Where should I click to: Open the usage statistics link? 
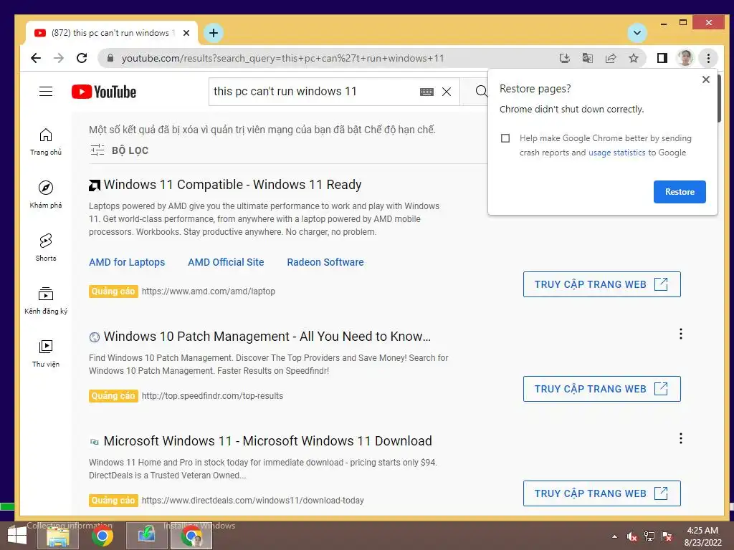[x=617, y=153]
